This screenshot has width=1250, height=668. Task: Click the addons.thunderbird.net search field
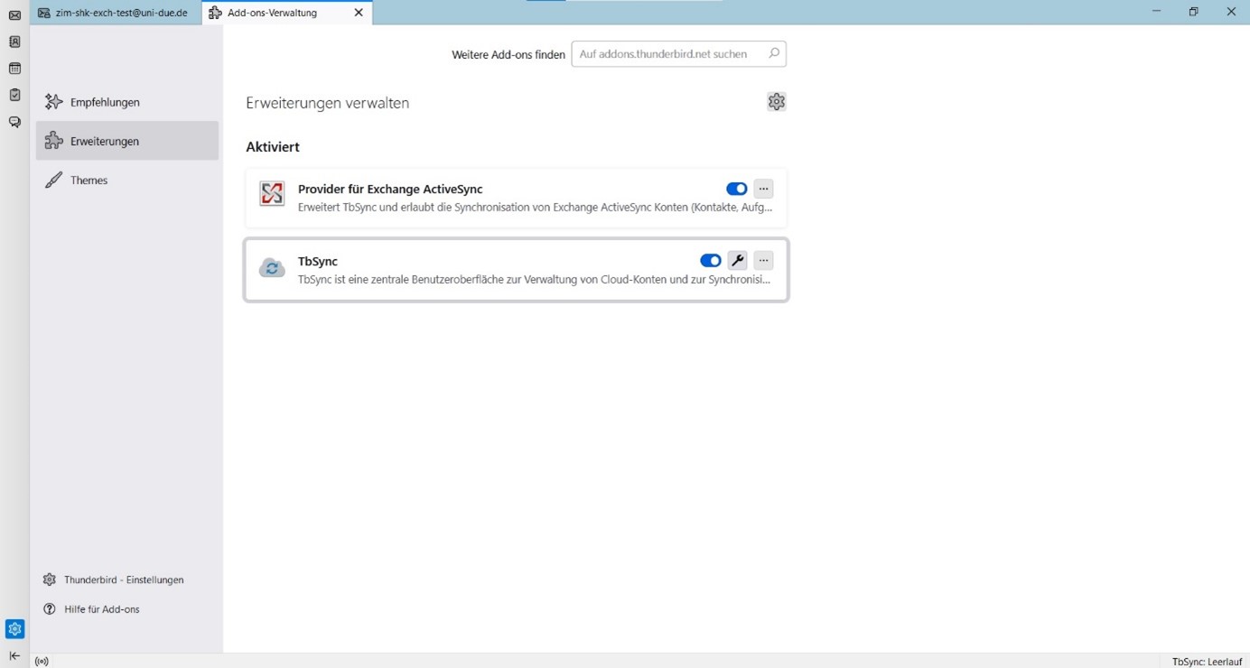(668, 54)
